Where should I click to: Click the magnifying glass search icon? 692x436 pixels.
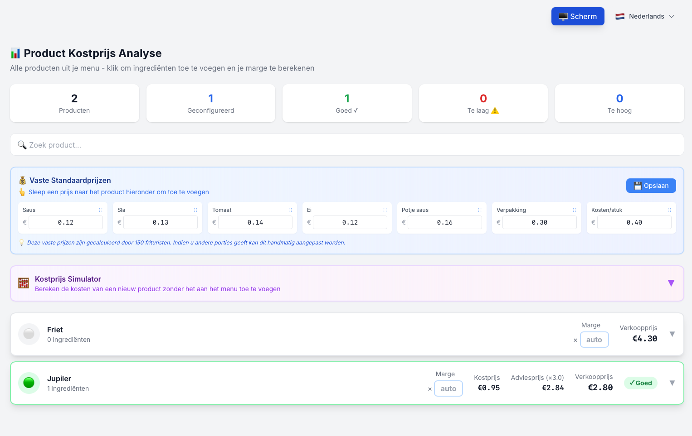(x=22, y=145)
